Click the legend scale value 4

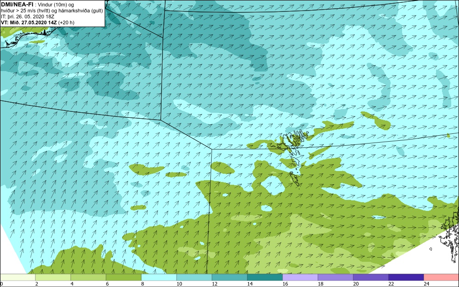click(x=72, y=284)
